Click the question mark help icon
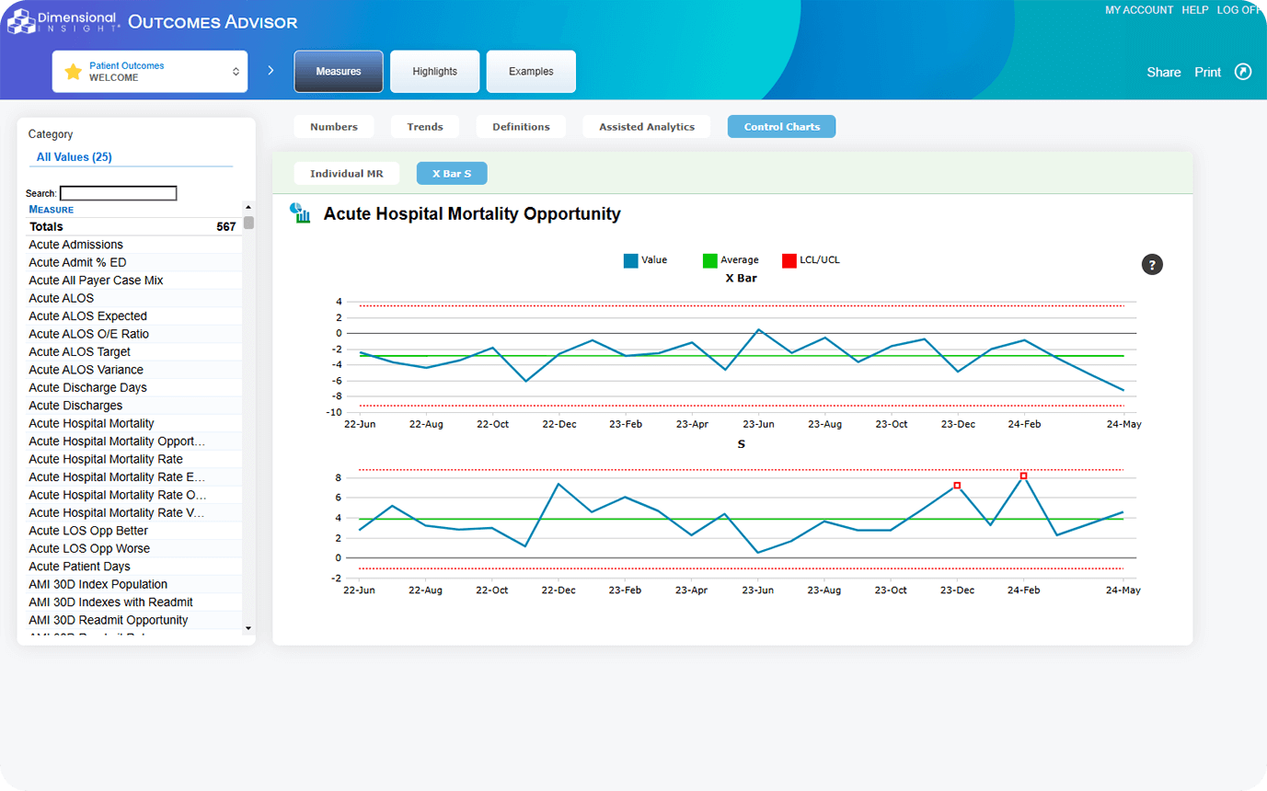Image resolution: width=1267 pixels, height=791 pixels. [1152, 265]
